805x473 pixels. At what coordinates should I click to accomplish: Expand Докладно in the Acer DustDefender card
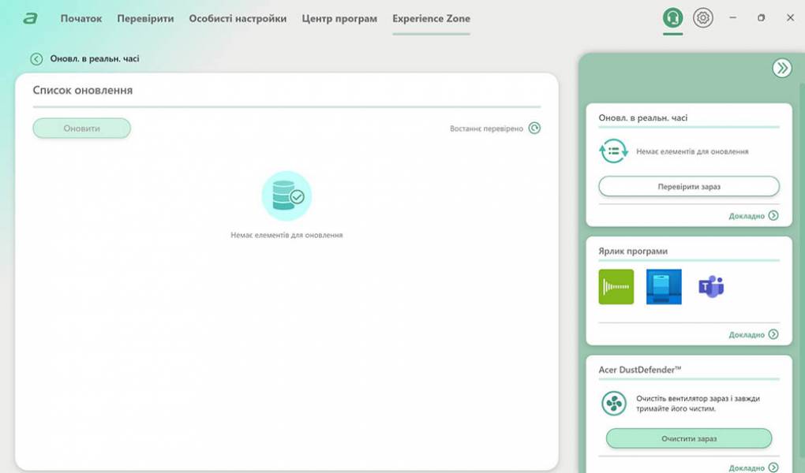pos(754,467)
